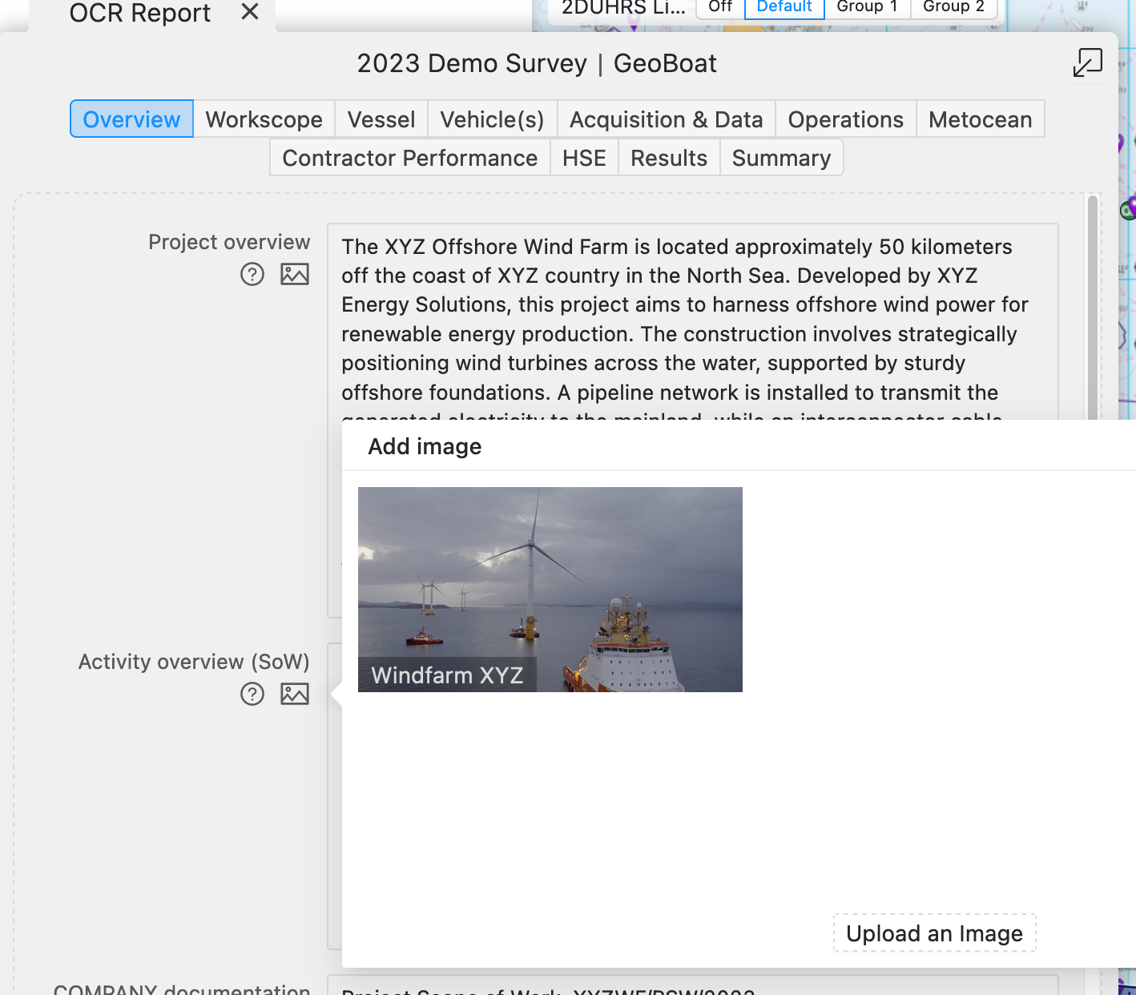
Task: Open the Contractor Performance tab
Action: 410,158
